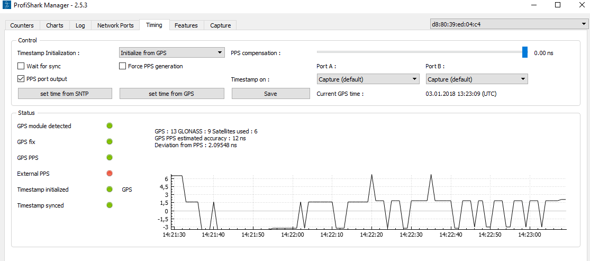Uncheck the PPS port output checkbox
The width and height of the screenshot is (590, 261).
pos(21,79)
